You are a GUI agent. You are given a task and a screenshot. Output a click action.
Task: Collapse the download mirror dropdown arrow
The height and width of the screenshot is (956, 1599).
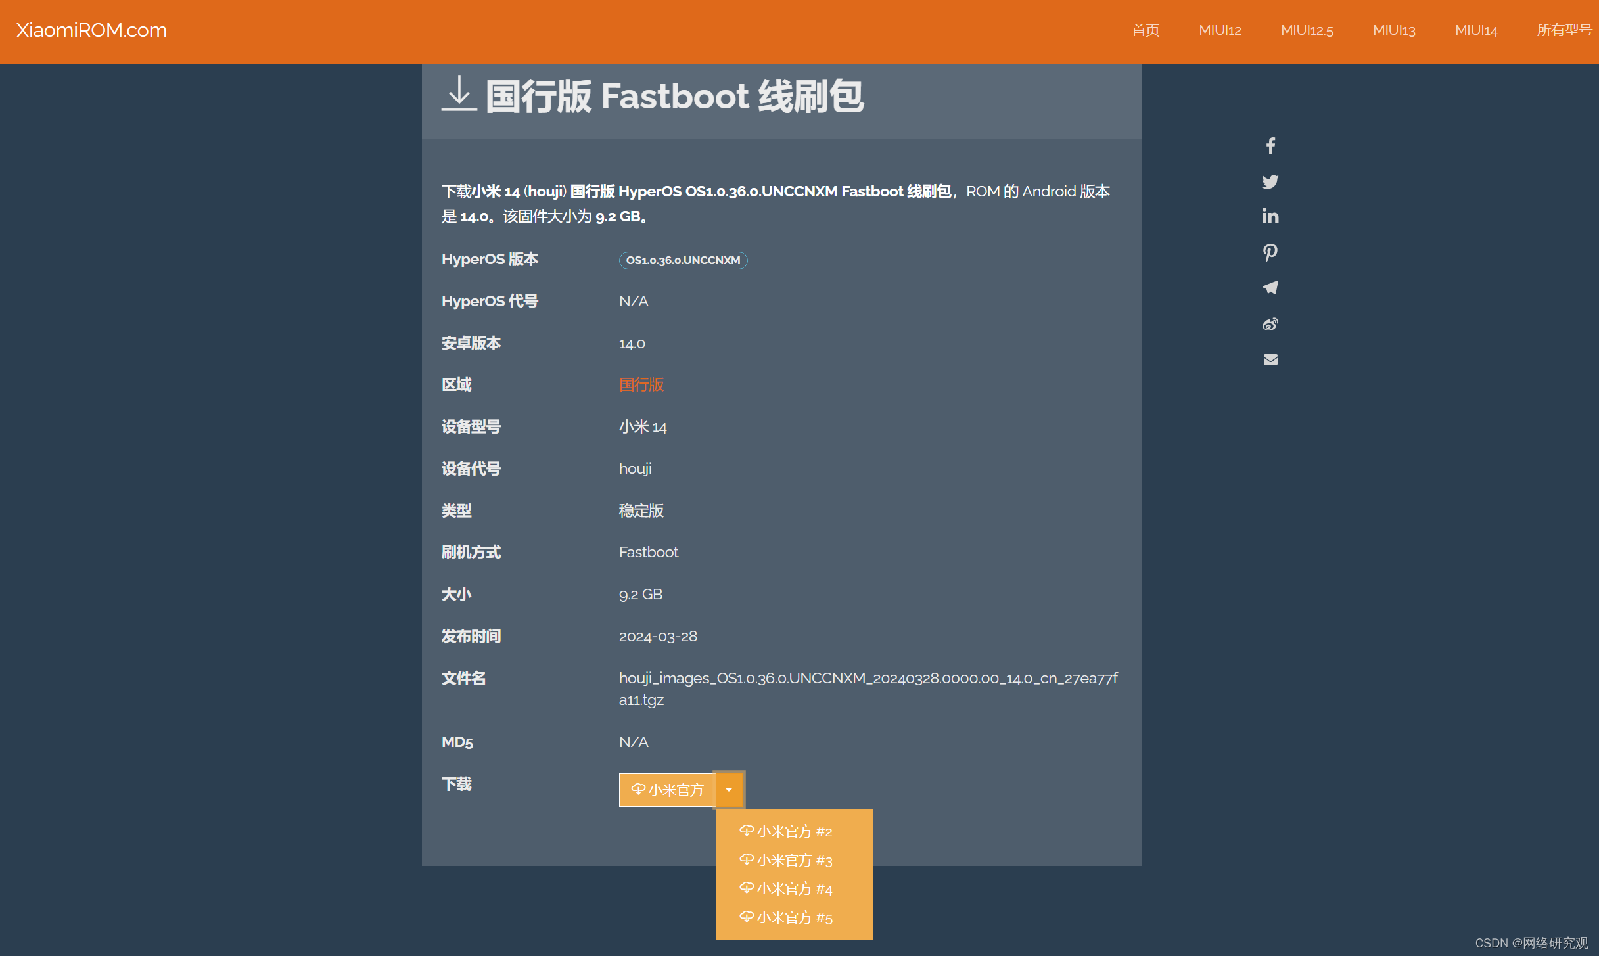click(729, 790)
